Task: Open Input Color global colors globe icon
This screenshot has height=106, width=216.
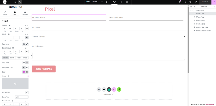Action: coord(24,63)
